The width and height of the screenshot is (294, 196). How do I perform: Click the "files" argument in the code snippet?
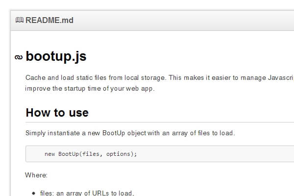coord(91,154)
